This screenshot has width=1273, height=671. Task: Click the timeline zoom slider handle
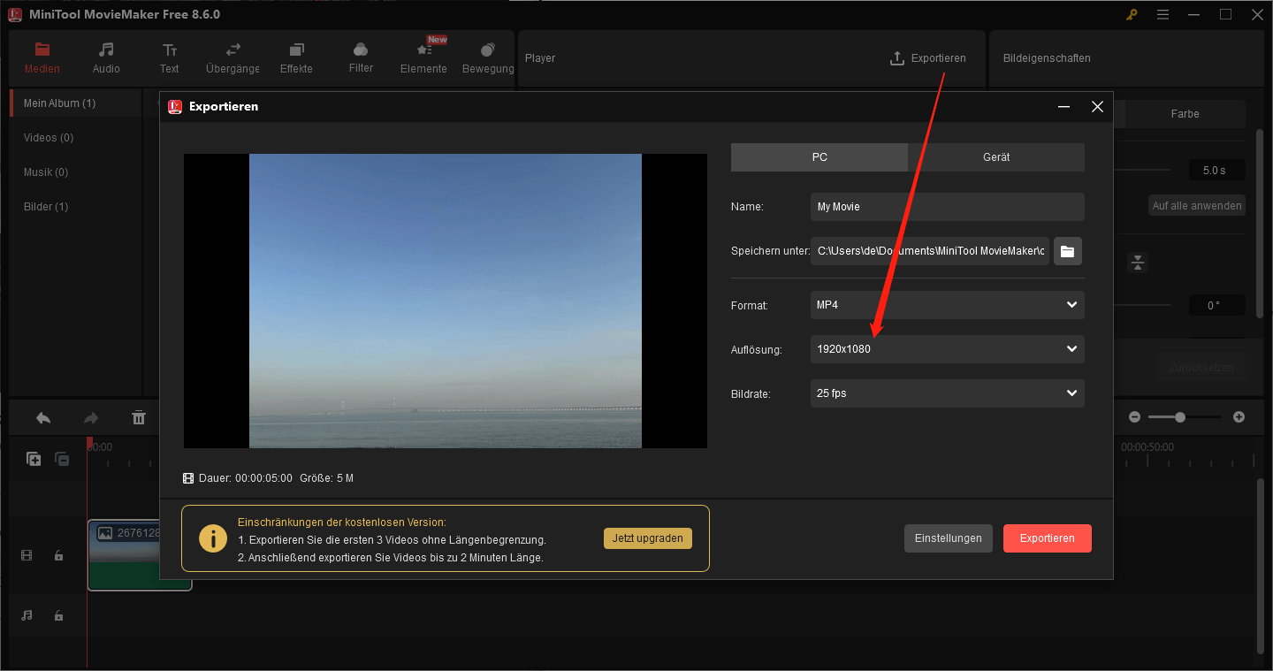[x=1179, y=416]
